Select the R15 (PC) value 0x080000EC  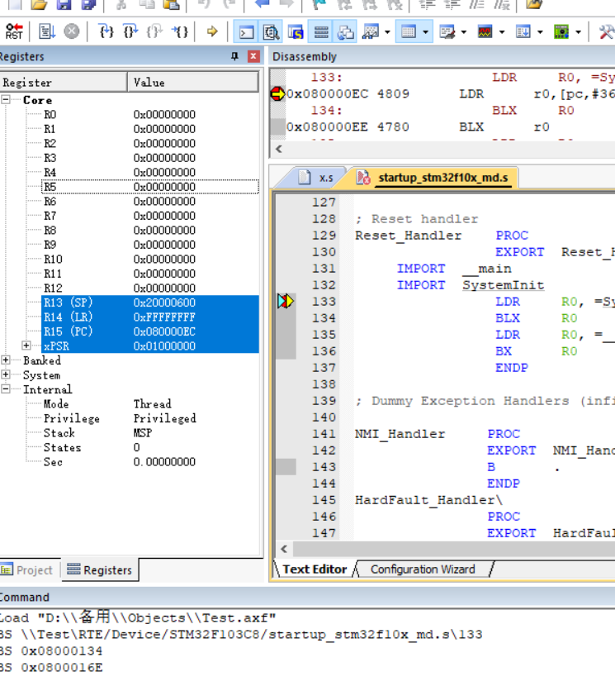(x=164, y=331)
